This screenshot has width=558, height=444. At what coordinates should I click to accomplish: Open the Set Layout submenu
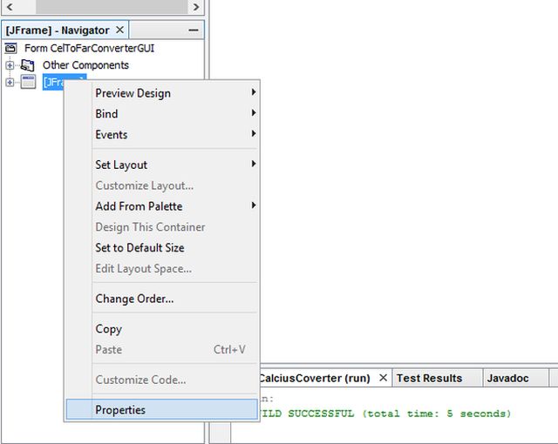[162, 165]
